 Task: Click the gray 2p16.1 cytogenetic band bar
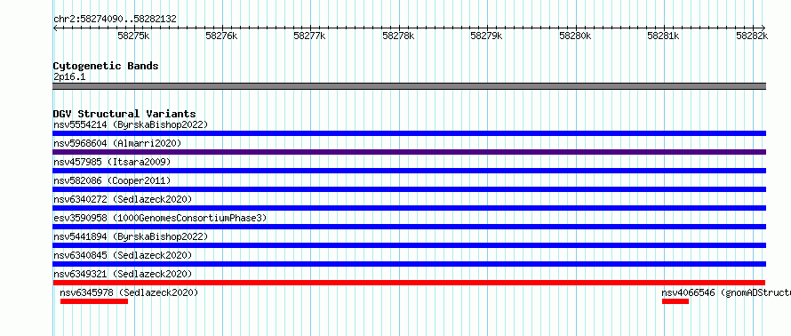pos(409,86)
